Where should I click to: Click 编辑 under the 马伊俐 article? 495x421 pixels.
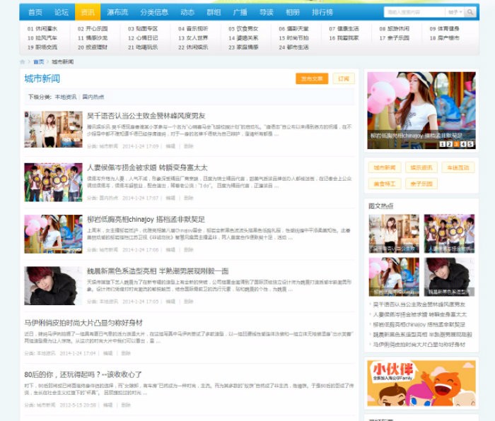pyautogui.click(x=108, y=353)
